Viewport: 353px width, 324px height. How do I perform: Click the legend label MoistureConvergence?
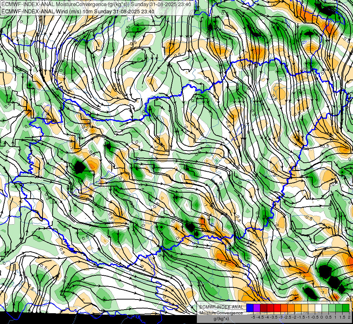pos(221,313)
